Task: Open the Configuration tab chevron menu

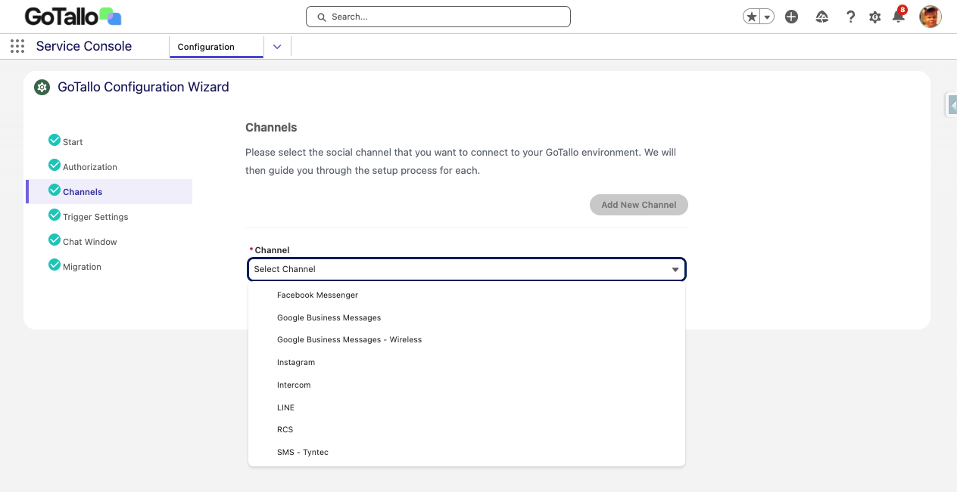Action: [277, 47]
